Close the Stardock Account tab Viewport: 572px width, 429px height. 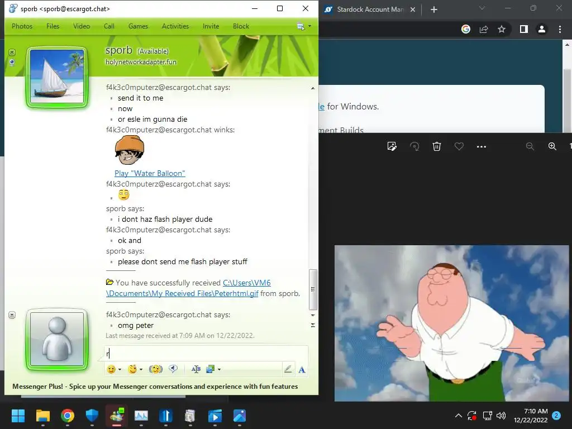tap(413, 9)
